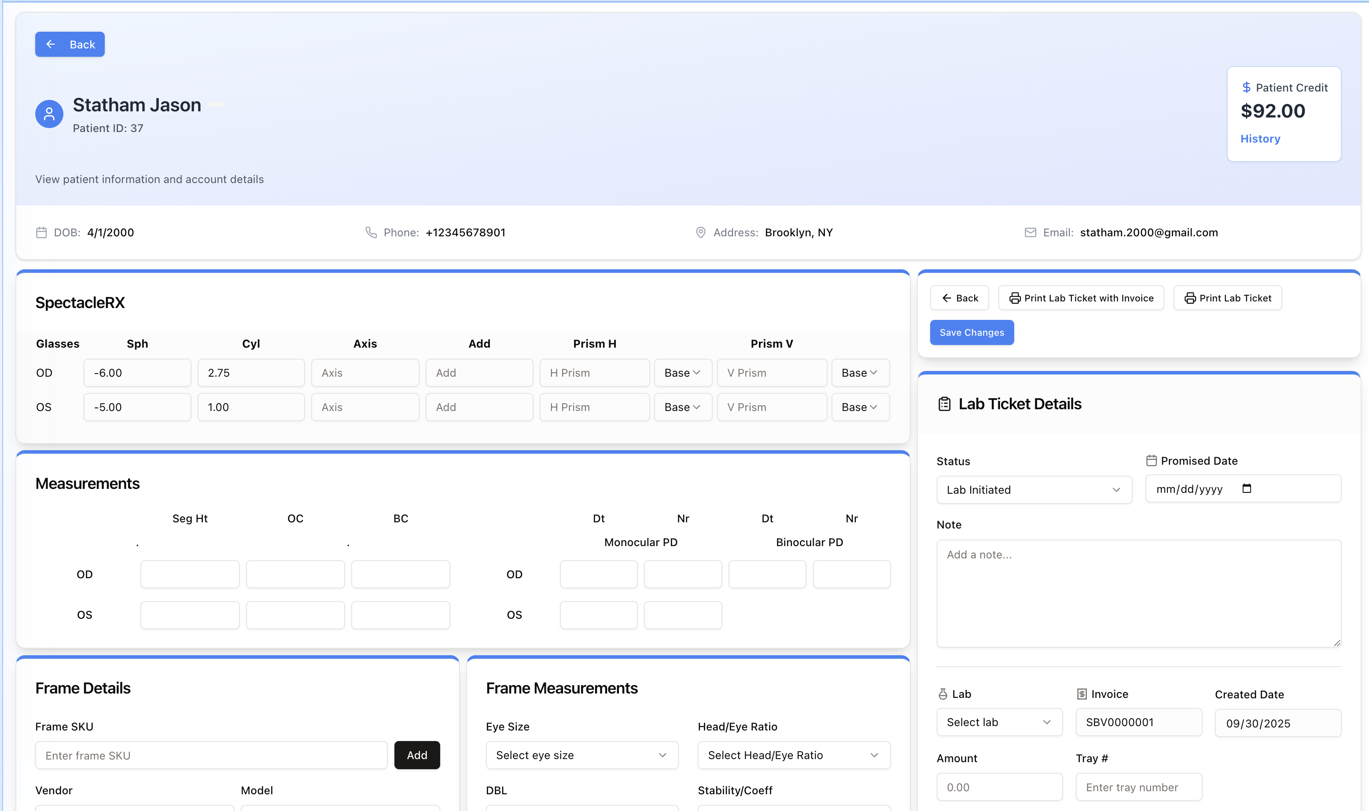This screenshot has height=811, width=1369.
Task: Click the location pin icon beside Address
Action: tap(701, 232)
